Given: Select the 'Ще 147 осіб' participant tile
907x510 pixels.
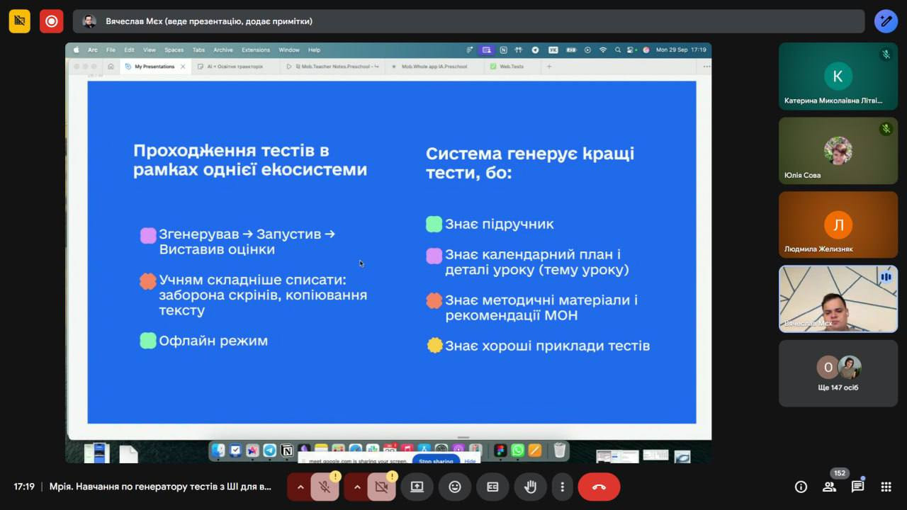Looking at the screenshot, I should (838, 373).
